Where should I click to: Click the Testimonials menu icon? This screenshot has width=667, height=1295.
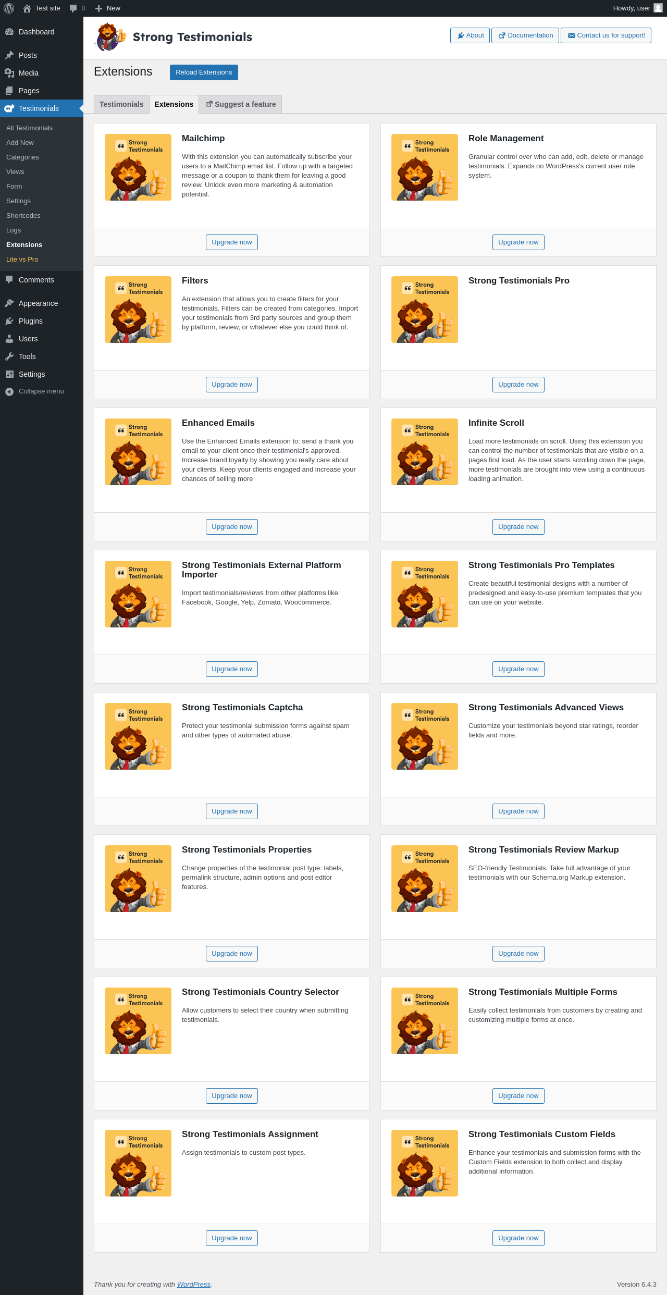pos(9,108)
